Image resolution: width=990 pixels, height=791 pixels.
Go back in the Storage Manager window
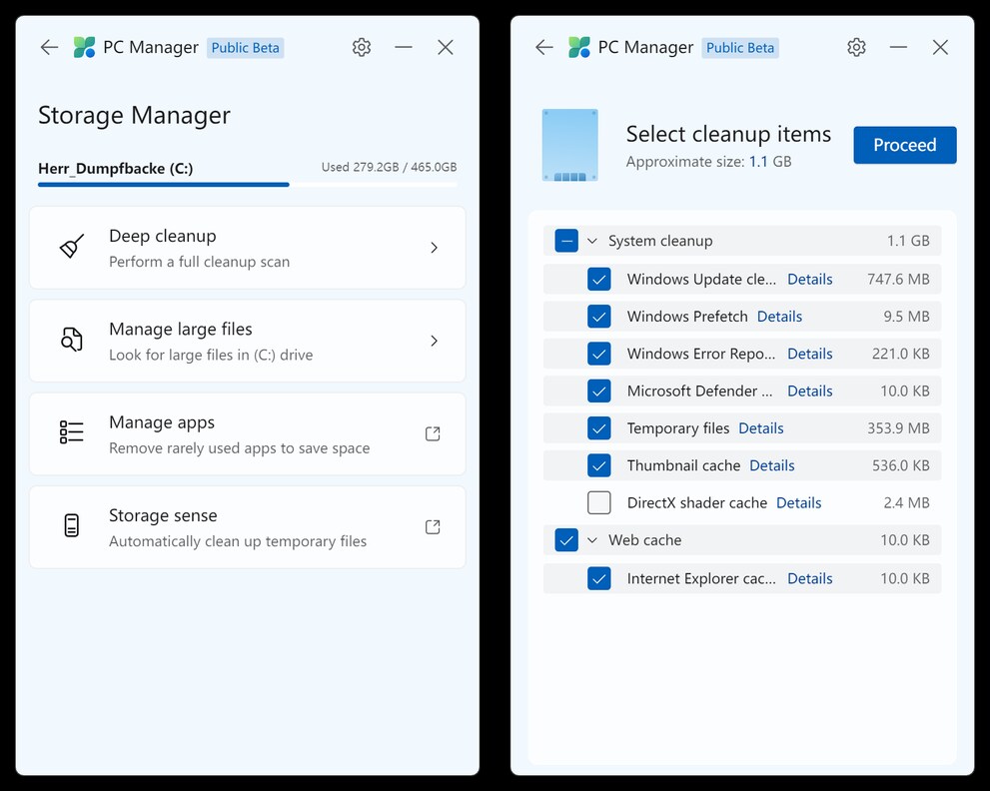pos(49,47)
